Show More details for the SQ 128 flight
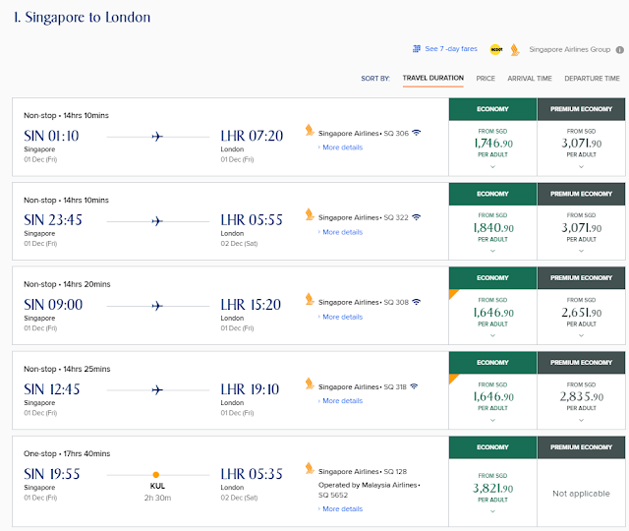The image size is (629, 531). point(340,509)
